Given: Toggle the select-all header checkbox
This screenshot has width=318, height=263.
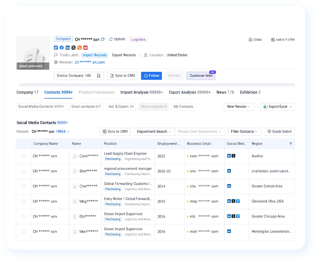Looking at the screenshot, I should click(24, 144).
